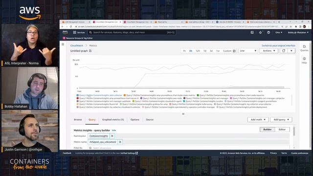This screenshot has height=176, width=313.
Task: Click the AWS logo home icon
Action: coord(65,32)
